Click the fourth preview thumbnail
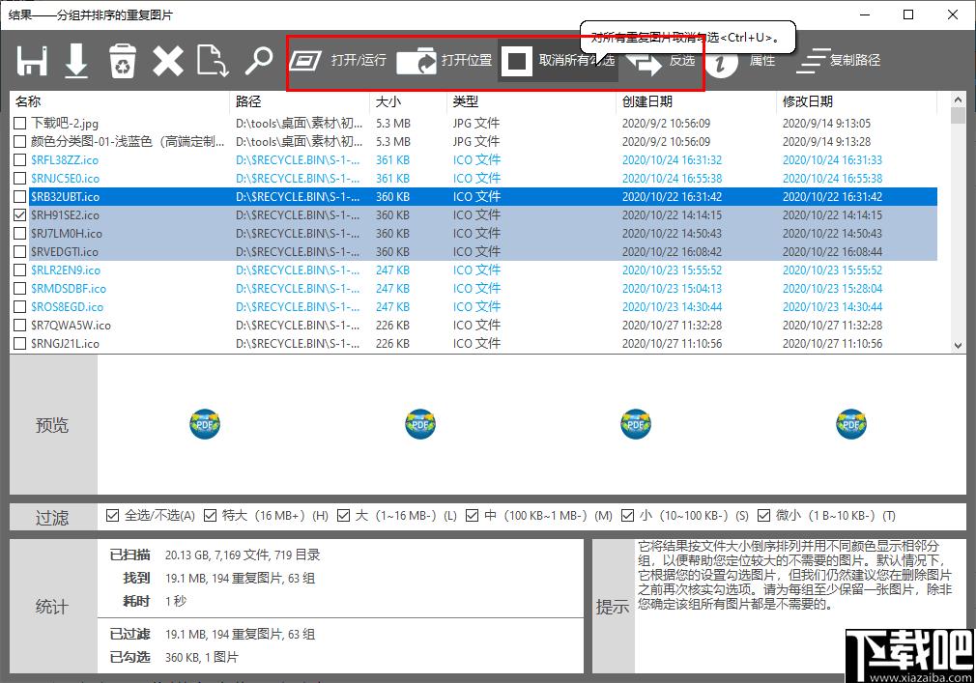The width and height of the screenshot is (976, 683). tap(851, 424)
